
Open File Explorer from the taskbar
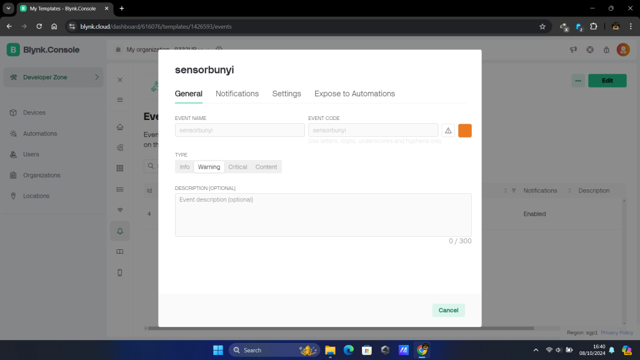point(330,350)
